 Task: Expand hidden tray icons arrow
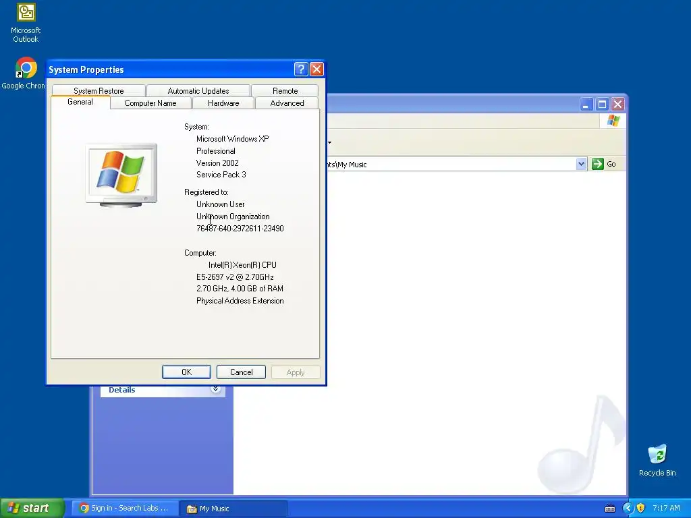pos(627,508)
